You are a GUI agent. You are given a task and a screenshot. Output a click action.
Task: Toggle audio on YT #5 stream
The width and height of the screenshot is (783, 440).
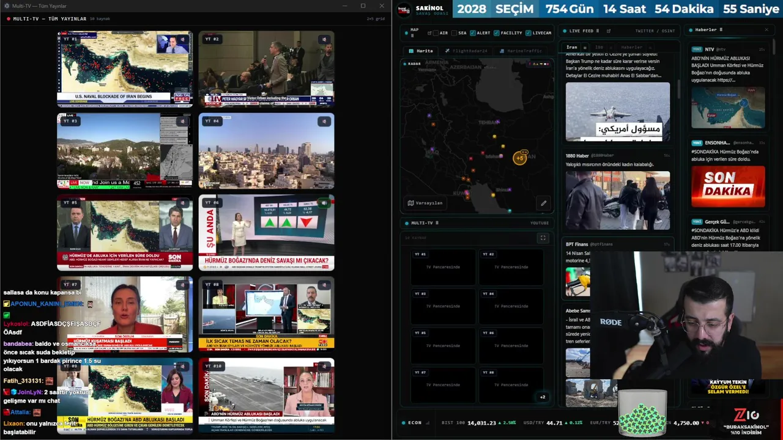183,203
